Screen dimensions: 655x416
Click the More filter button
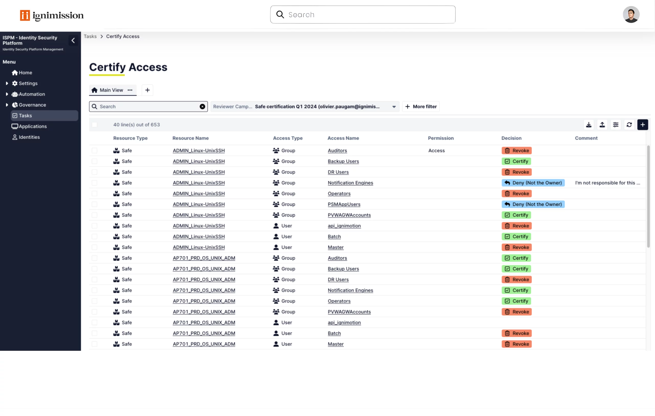[421, 107]
